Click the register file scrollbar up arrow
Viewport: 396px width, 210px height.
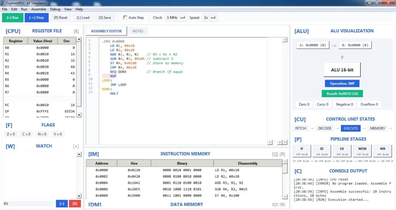pyautogui.click(x=79, y=39)
